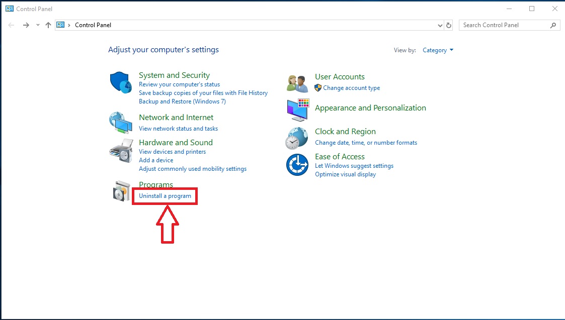The height and width of the screenshot is (320, 565).
Task: Close the Control Panel window
Action: pyautogui.click(x=555, y=9)
